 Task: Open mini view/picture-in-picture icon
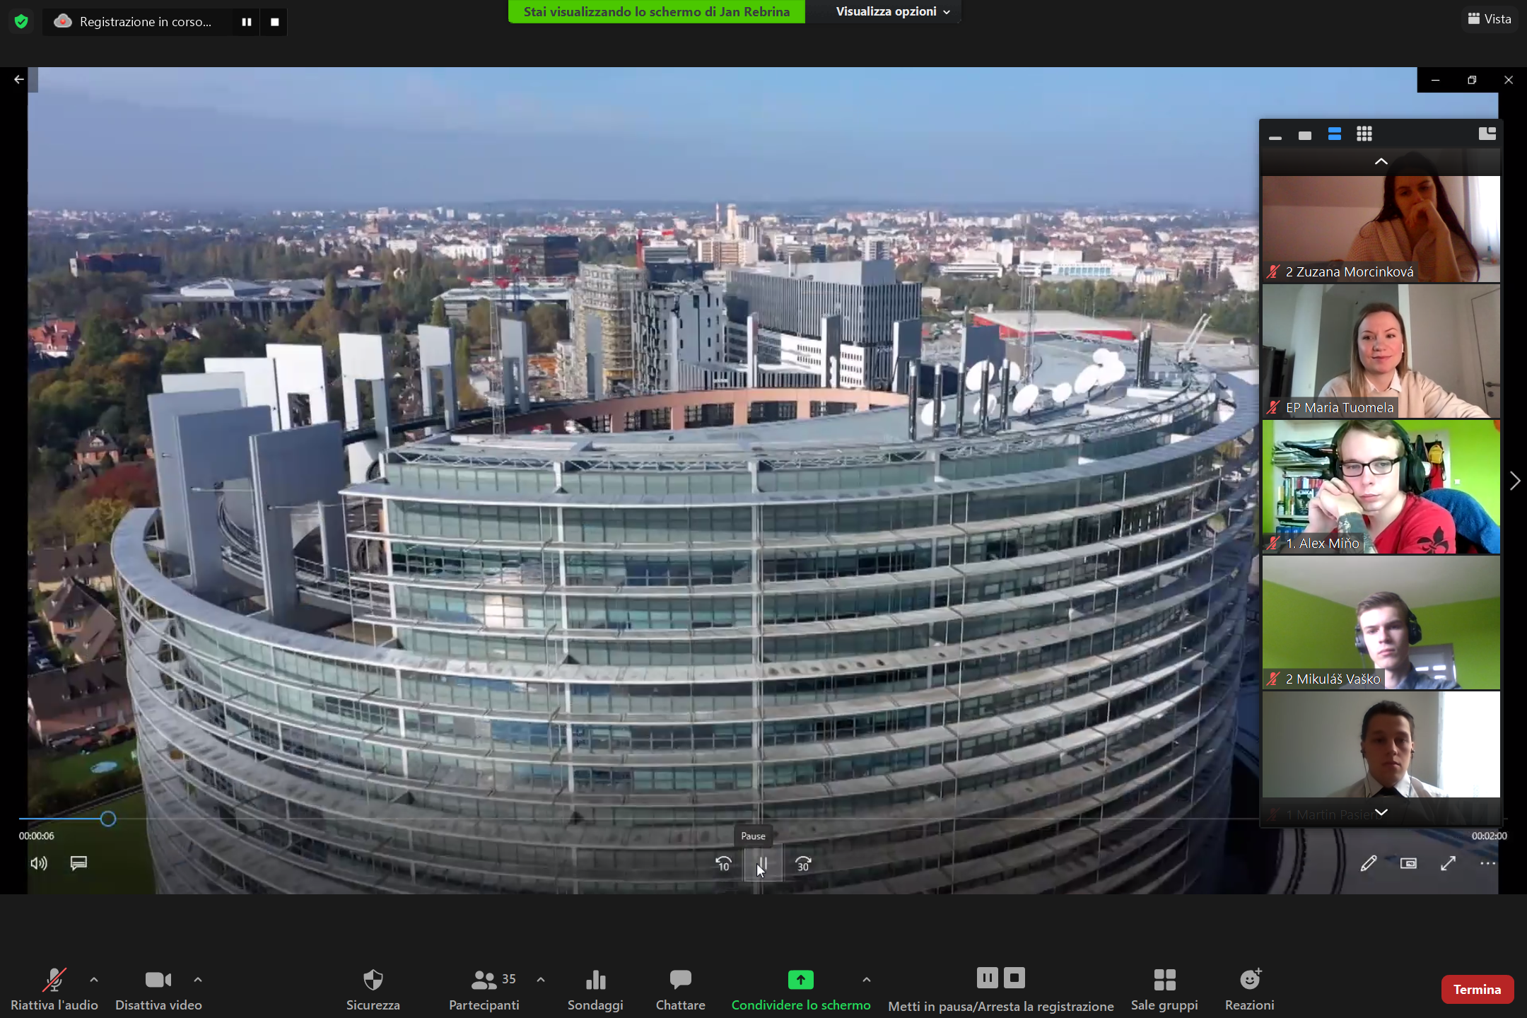click(x=1408, y=863)
